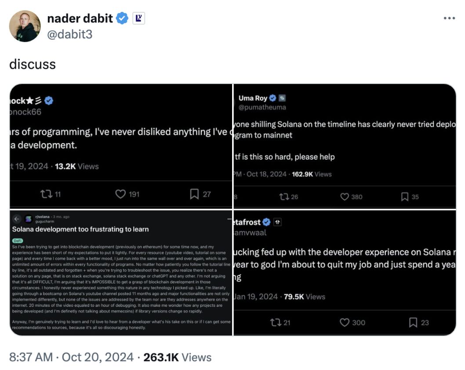Click the @dabit3 handle
Viewport: 465px width, 370px height.
tap(69, 34)
